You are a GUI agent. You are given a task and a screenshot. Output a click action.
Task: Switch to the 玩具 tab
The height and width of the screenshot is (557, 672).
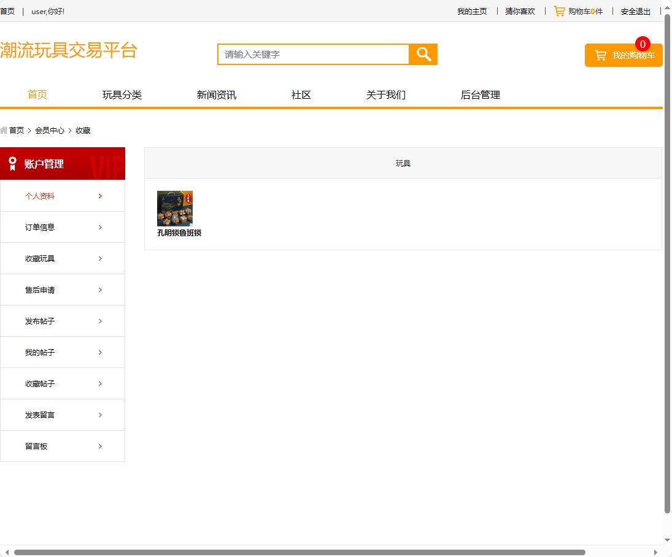[403, 163]
